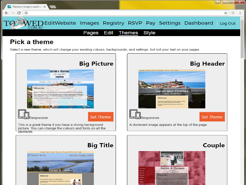
Task: Click the Big Header theme preview image
Action: pyautogui.click(x=172, y=89)
